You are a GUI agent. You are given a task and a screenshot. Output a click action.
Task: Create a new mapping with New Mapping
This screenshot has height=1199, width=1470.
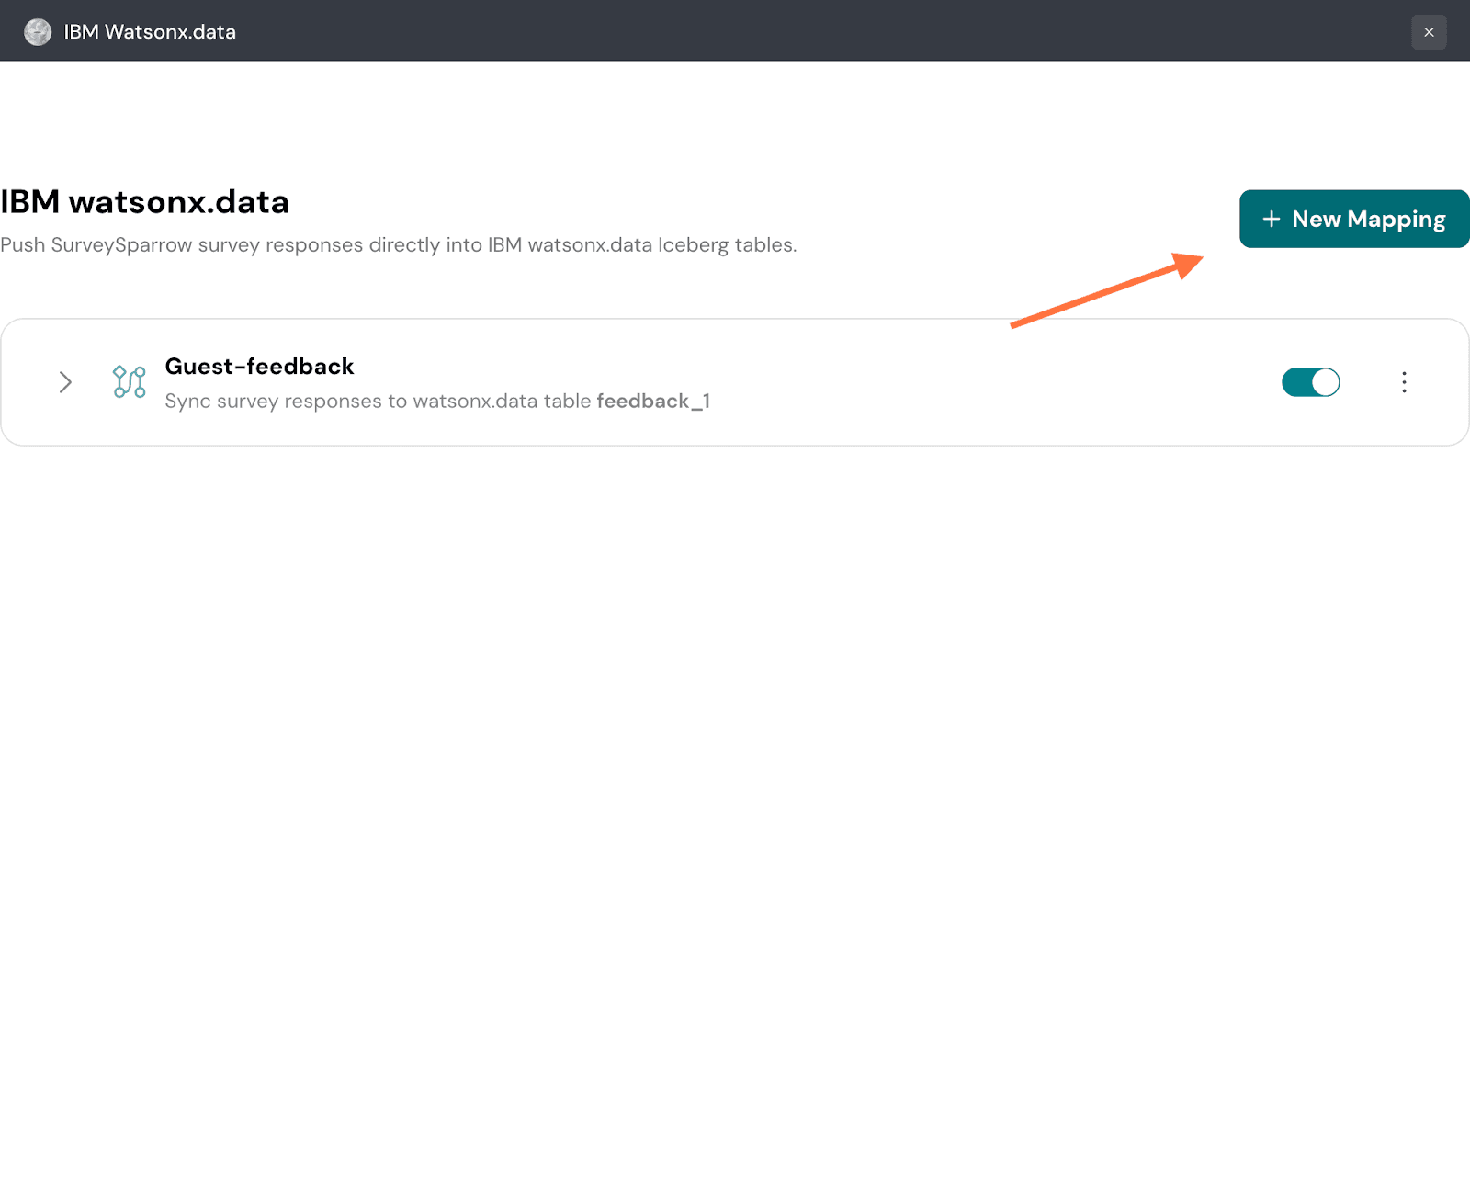1353,219
